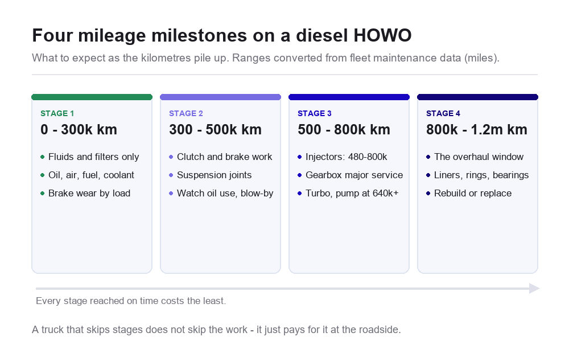This screenshot has width=569, height=353.
Task: Click the footer sentence about skipping stages
Action: [216, 330]
